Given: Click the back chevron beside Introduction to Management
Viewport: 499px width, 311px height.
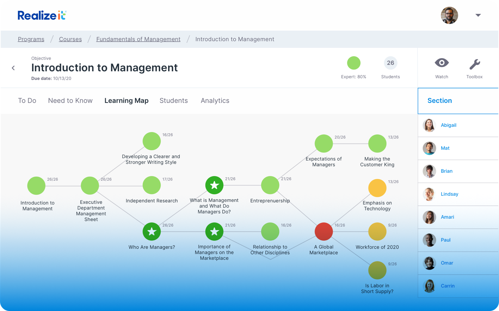Looking at the screenshot, I should click(13, 68).
